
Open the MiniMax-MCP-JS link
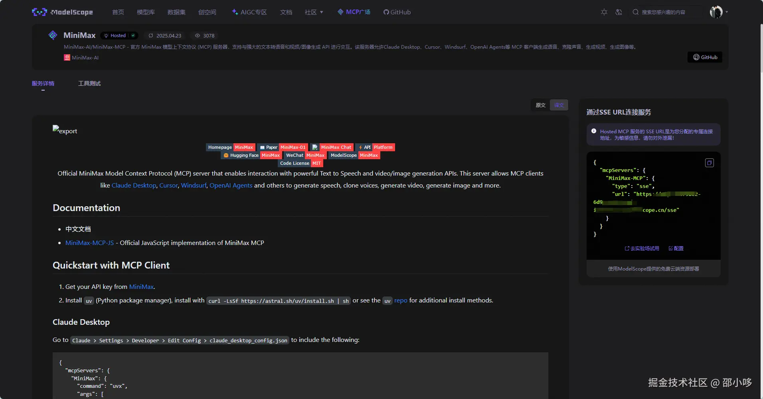pos(89,243)
